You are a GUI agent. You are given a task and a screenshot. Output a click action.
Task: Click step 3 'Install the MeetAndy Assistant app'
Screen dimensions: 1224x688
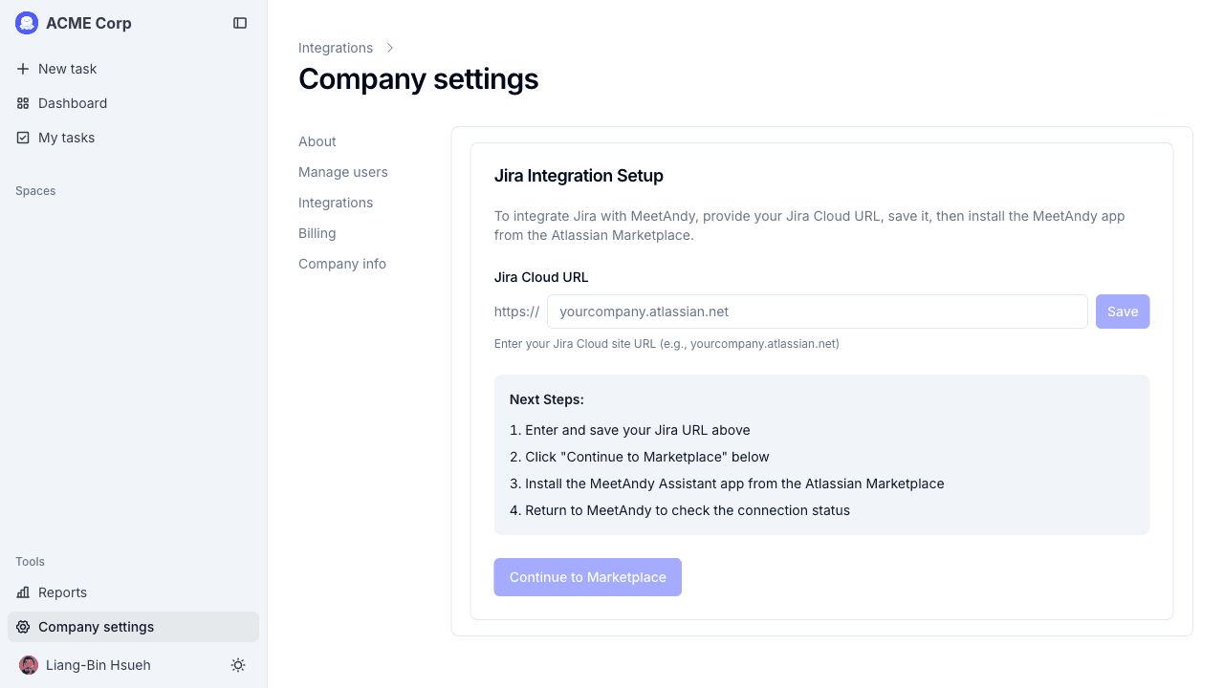(727, 484)
